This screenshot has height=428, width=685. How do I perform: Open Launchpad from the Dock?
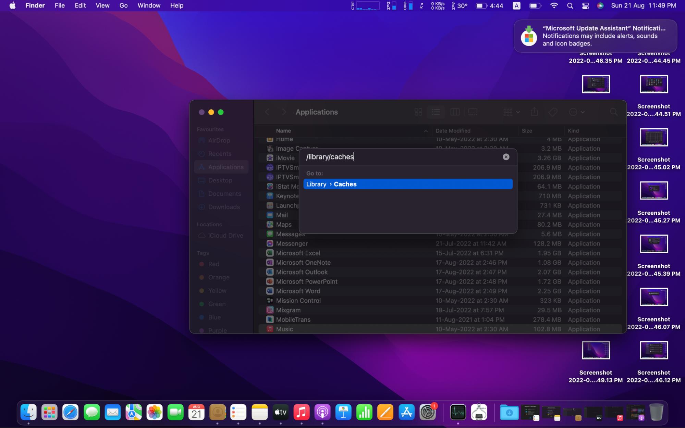[49, 412]
